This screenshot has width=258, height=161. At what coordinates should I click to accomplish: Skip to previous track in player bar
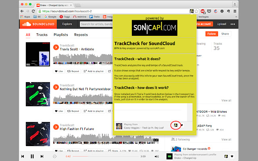tap(23, 157)
